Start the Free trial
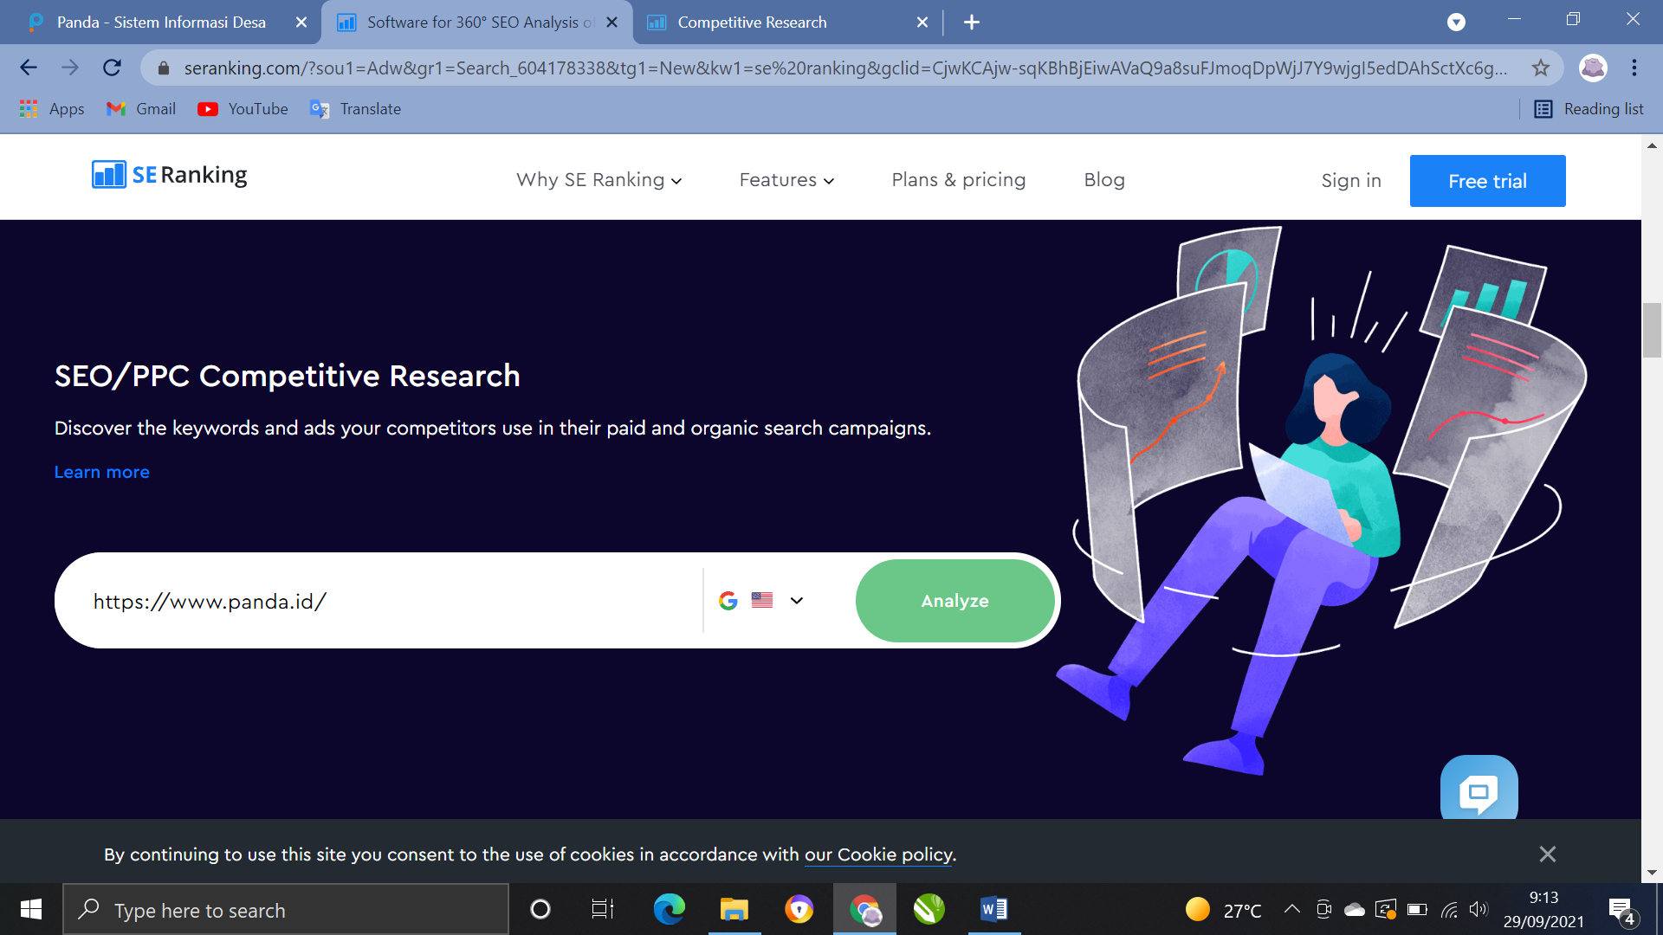1663x935 pixels. [1488, 181]
